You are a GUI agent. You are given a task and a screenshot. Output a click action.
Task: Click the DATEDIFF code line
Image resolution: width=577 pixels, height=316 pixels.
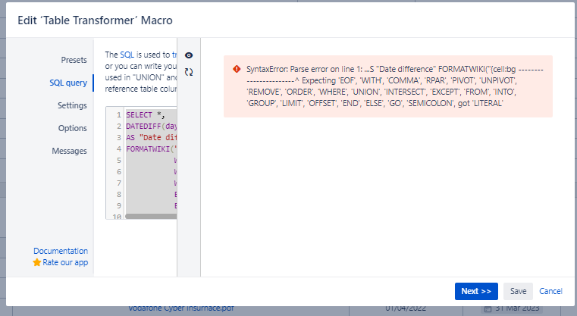[x=151, y=127]
